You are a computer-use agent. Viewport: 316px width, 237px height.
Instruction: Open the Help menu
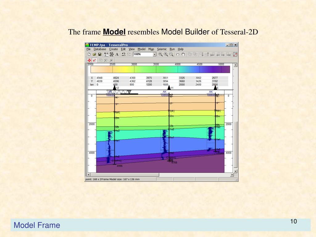pyautogui.click(x=181, y=49)
